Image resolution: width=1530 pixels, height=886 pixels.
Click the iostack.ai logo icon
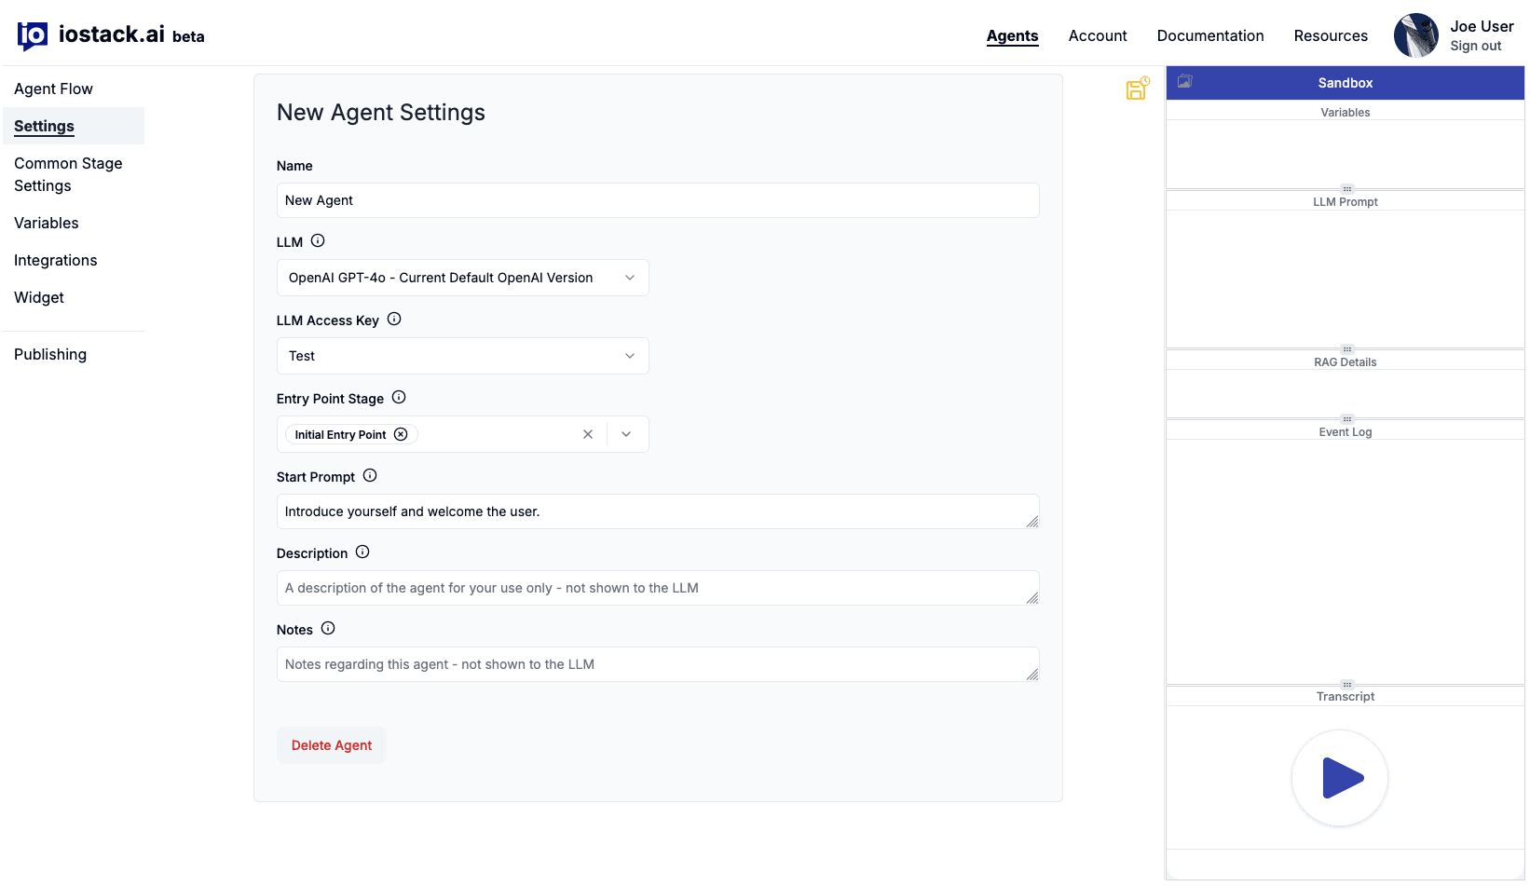pos(33,35)
